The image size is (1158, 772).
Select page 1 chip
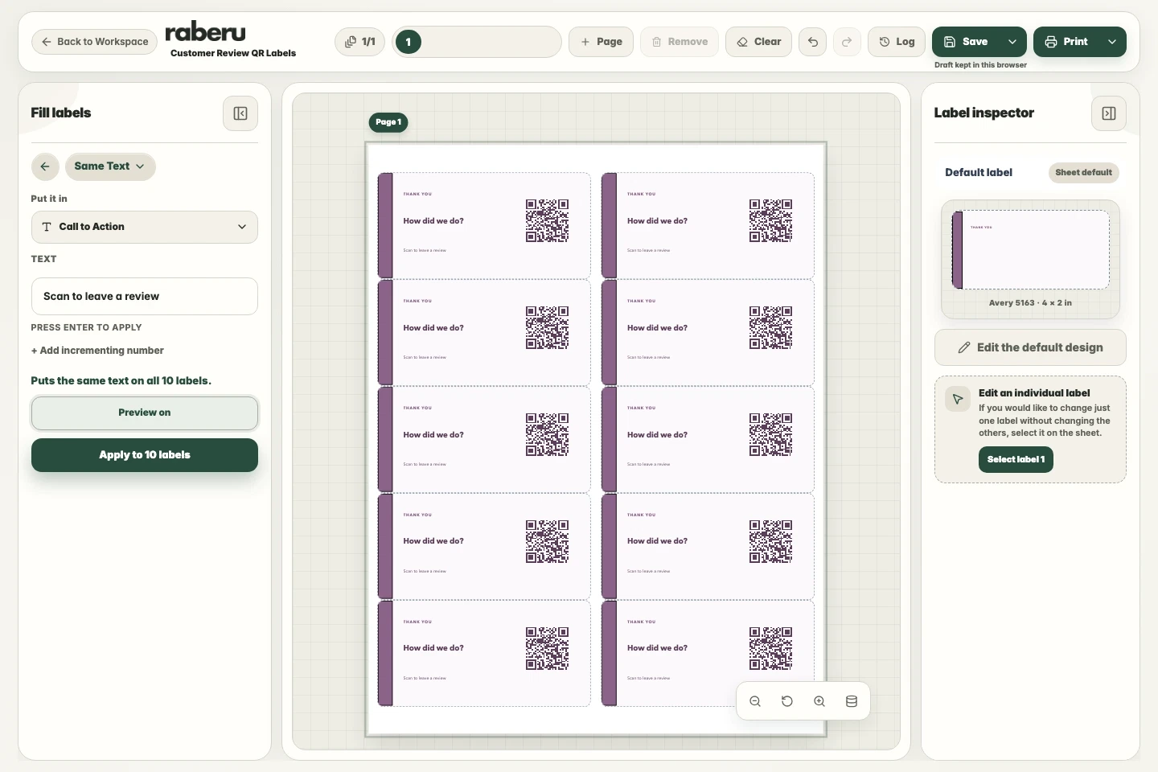tap(409, 42)
